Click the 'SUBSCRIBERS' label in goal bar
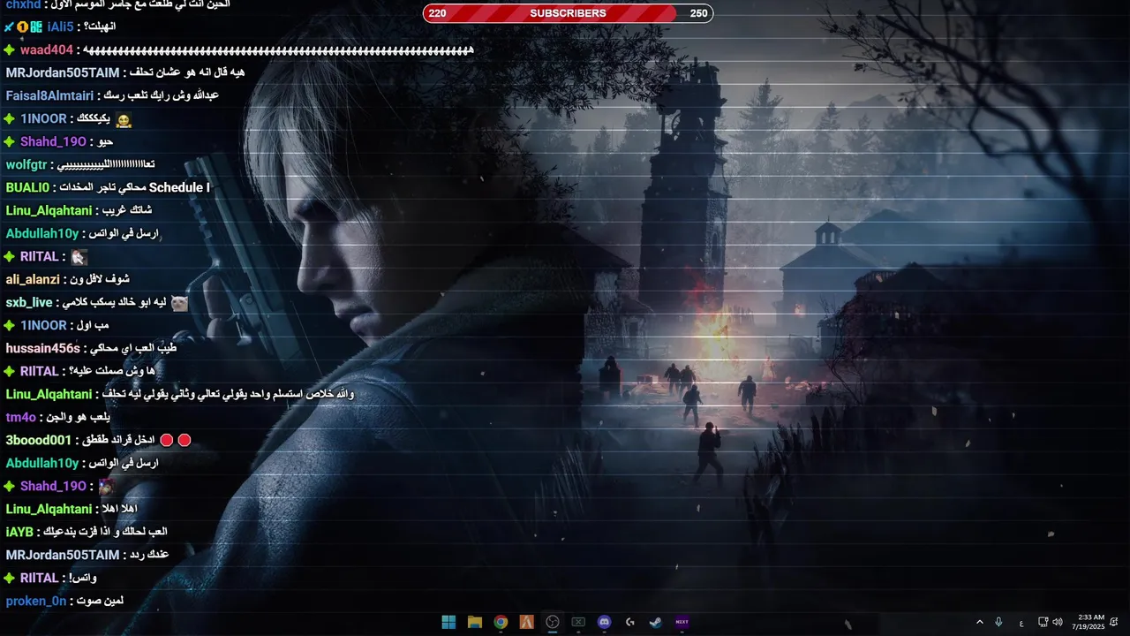This screenshot has width=1130, height=636. [x=568, y=13]
